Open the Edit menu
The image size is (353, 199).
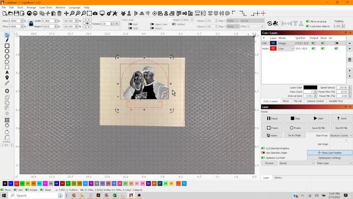tap(11, 7)
